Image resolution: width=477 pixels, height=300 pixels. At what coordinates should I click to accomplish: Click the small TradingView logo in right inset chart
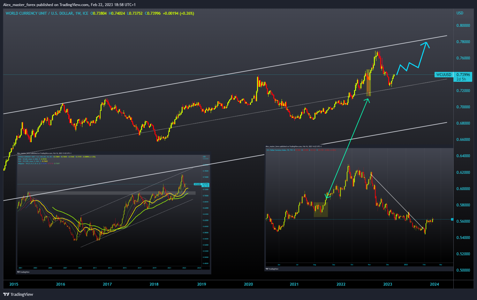tap(272, 269)
